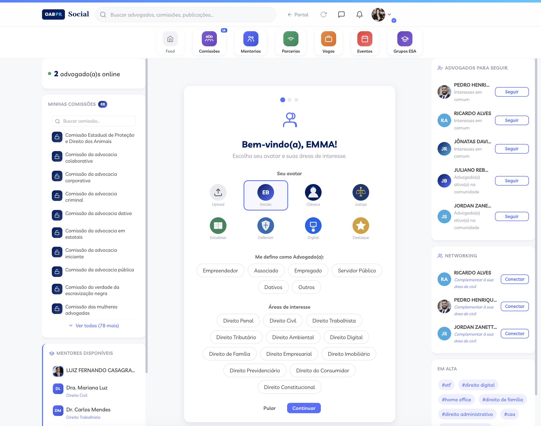Screen dimensions: 541x426
Task: Follow Ricardo Alves with the Seguir button
Action: (512, 120)
